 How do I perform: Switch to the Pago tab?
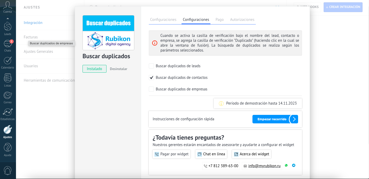[220, 20]
